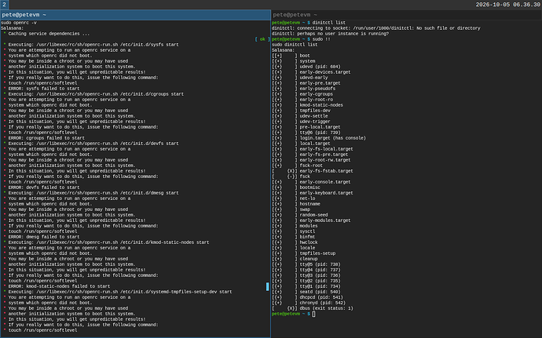Click 'login.target (has console)' row
542x338 pixels.
click(x=319, y=138)
